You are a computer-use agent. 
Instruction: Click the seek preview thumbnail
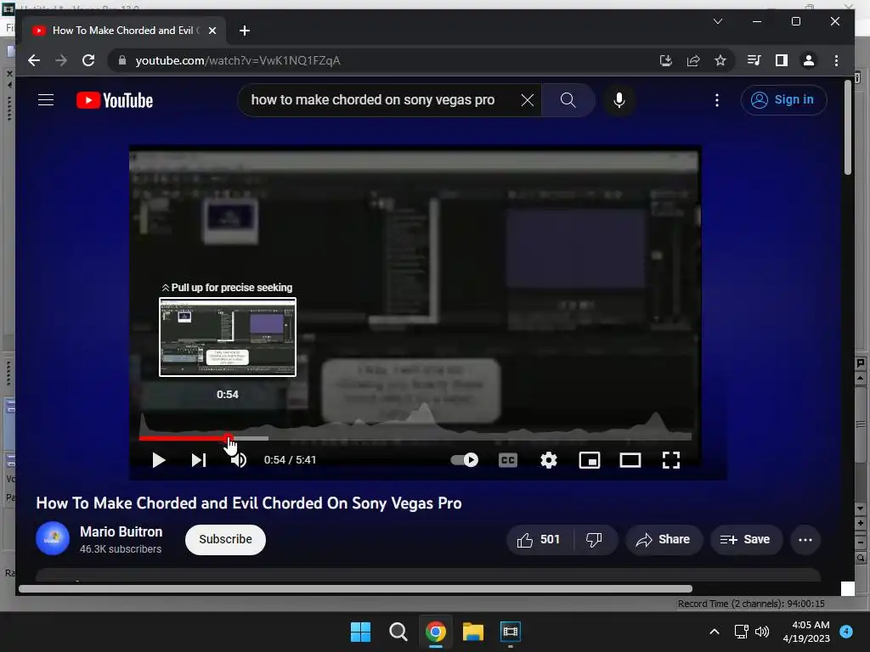[228, 337]
